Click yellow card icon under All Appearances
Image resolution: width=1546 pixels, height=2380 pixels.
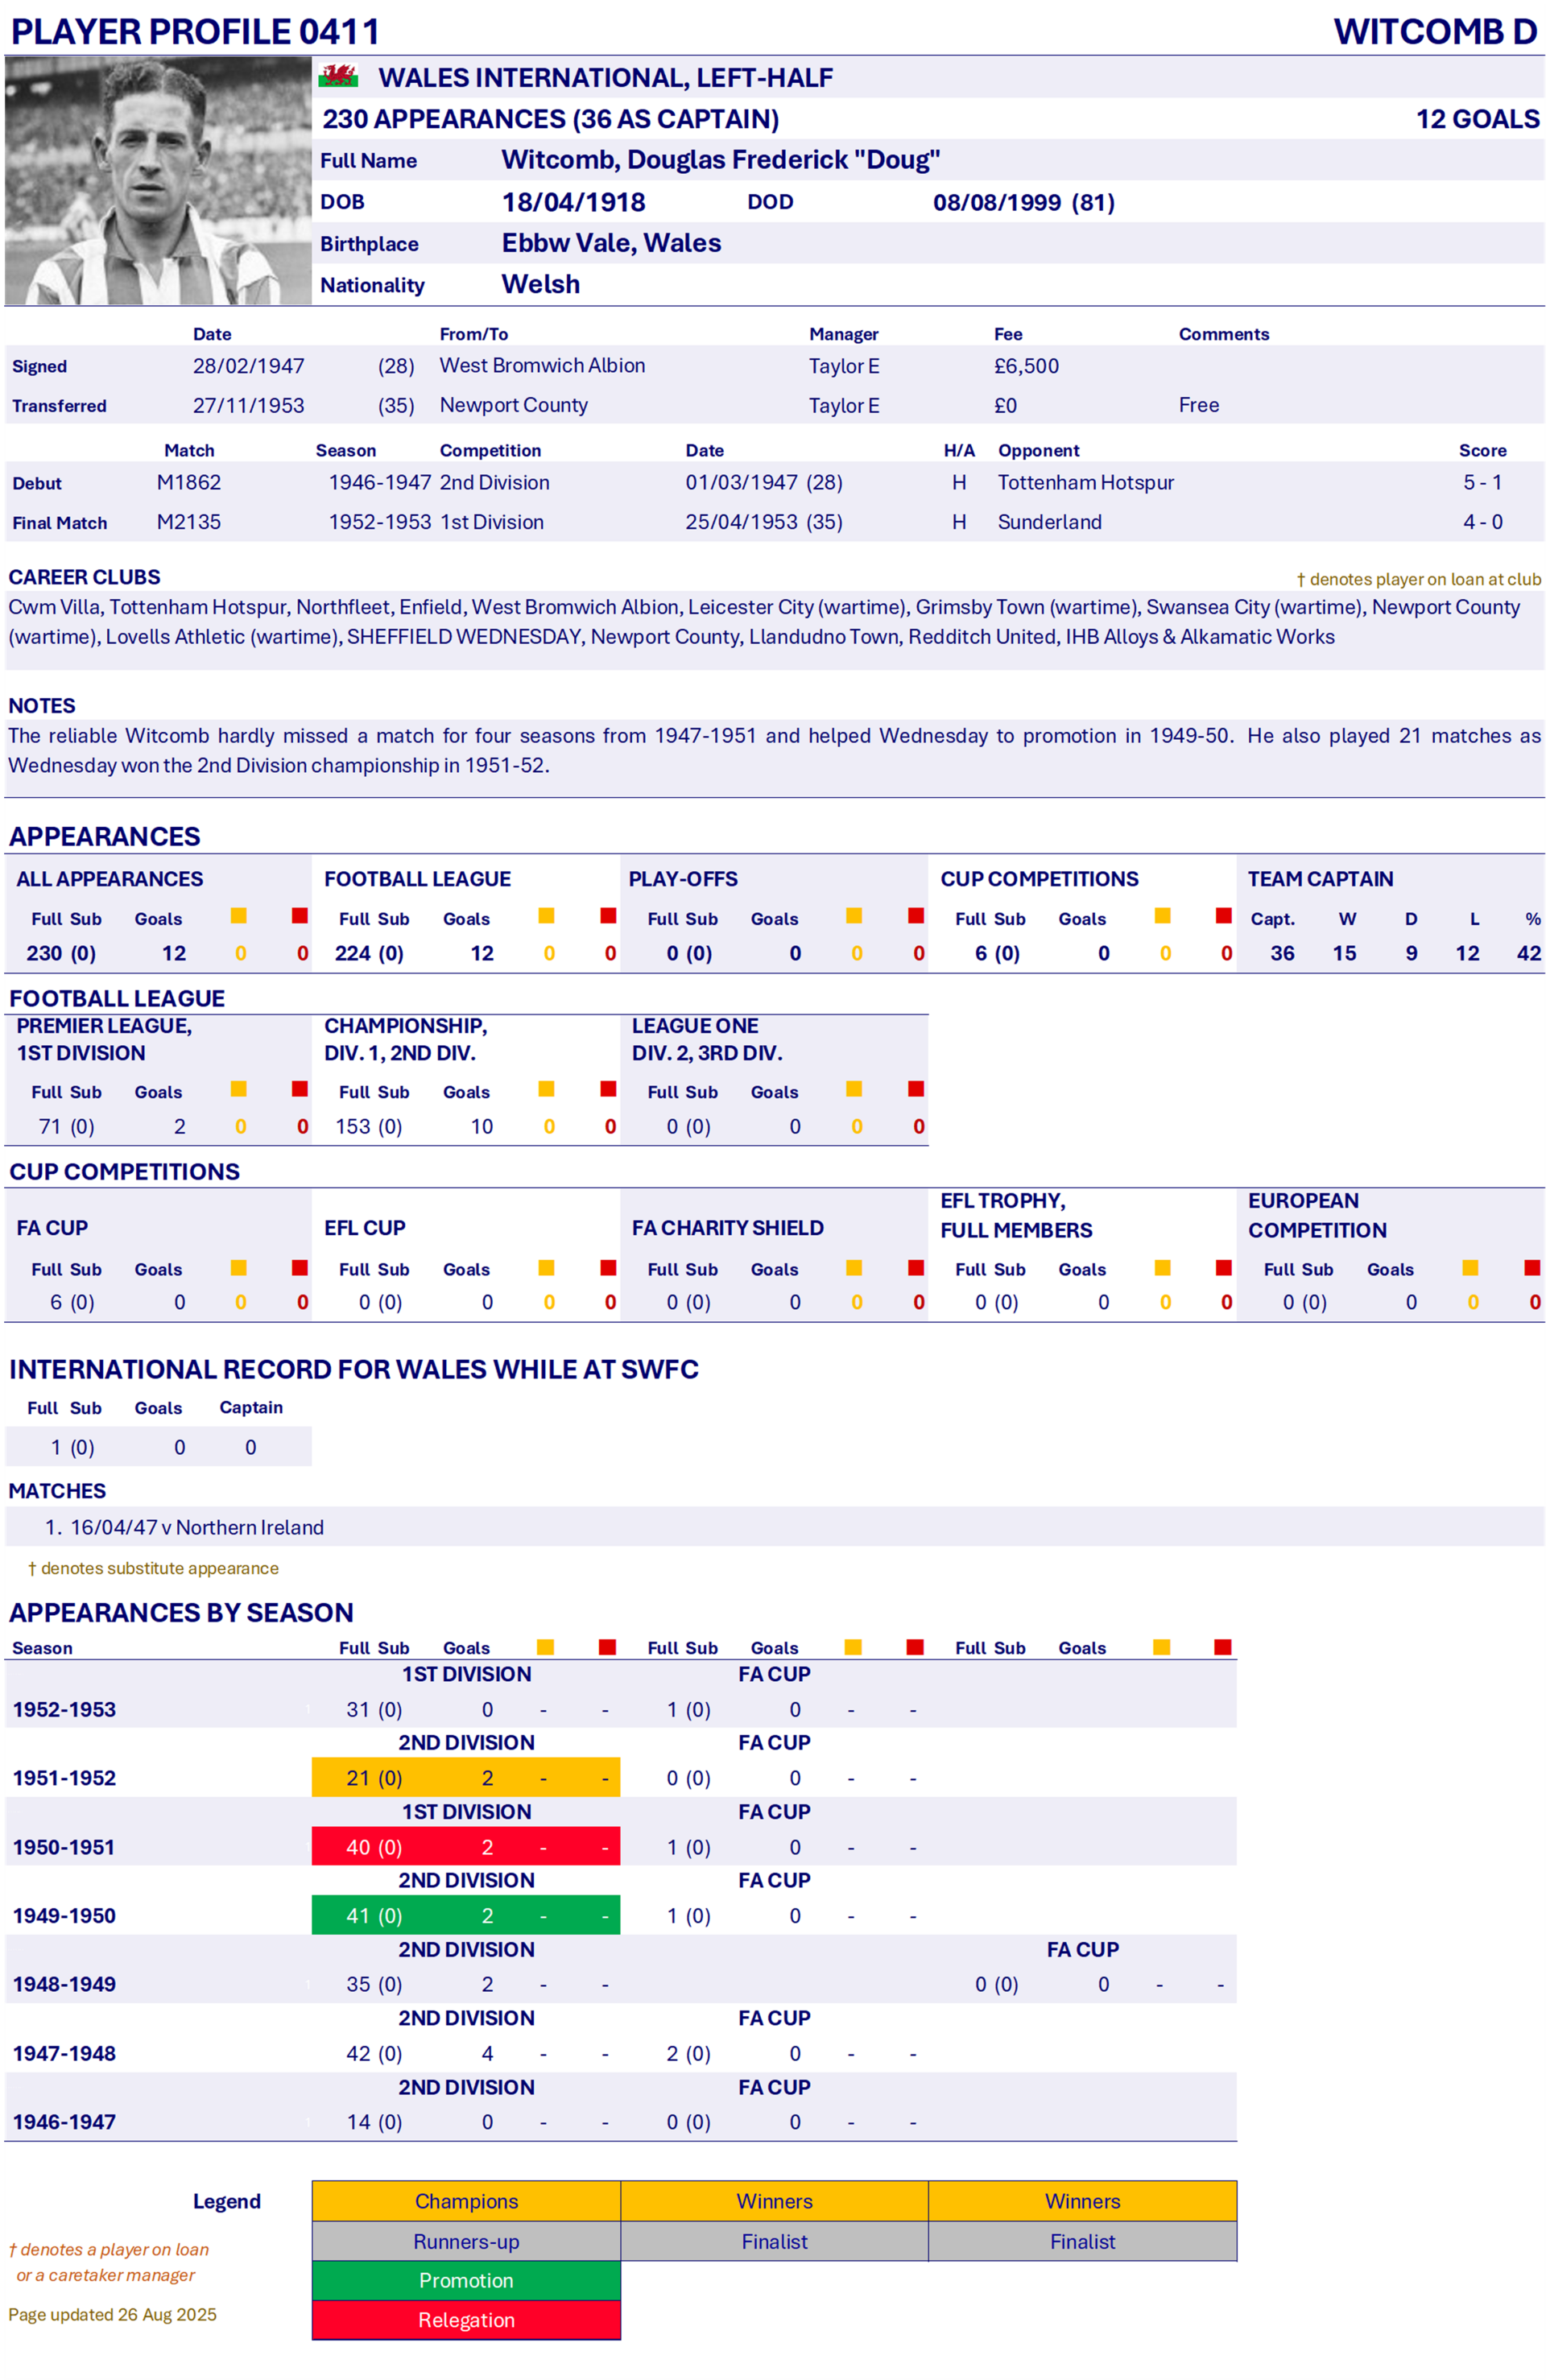coord(239,915)
